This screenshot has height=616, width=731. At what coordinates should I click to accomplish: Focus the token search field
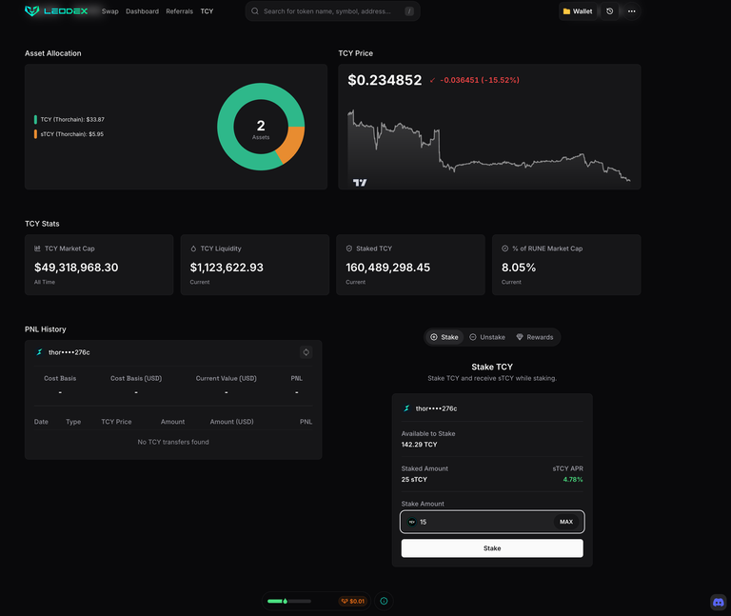tap(332, 11)
